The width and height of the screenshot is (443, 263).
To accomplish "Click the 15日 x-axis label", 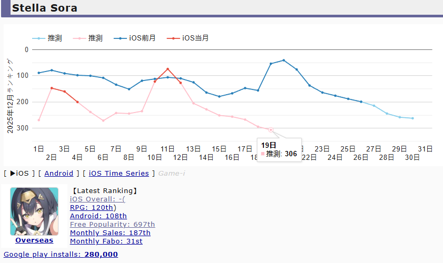I will (x=219, y=149).
